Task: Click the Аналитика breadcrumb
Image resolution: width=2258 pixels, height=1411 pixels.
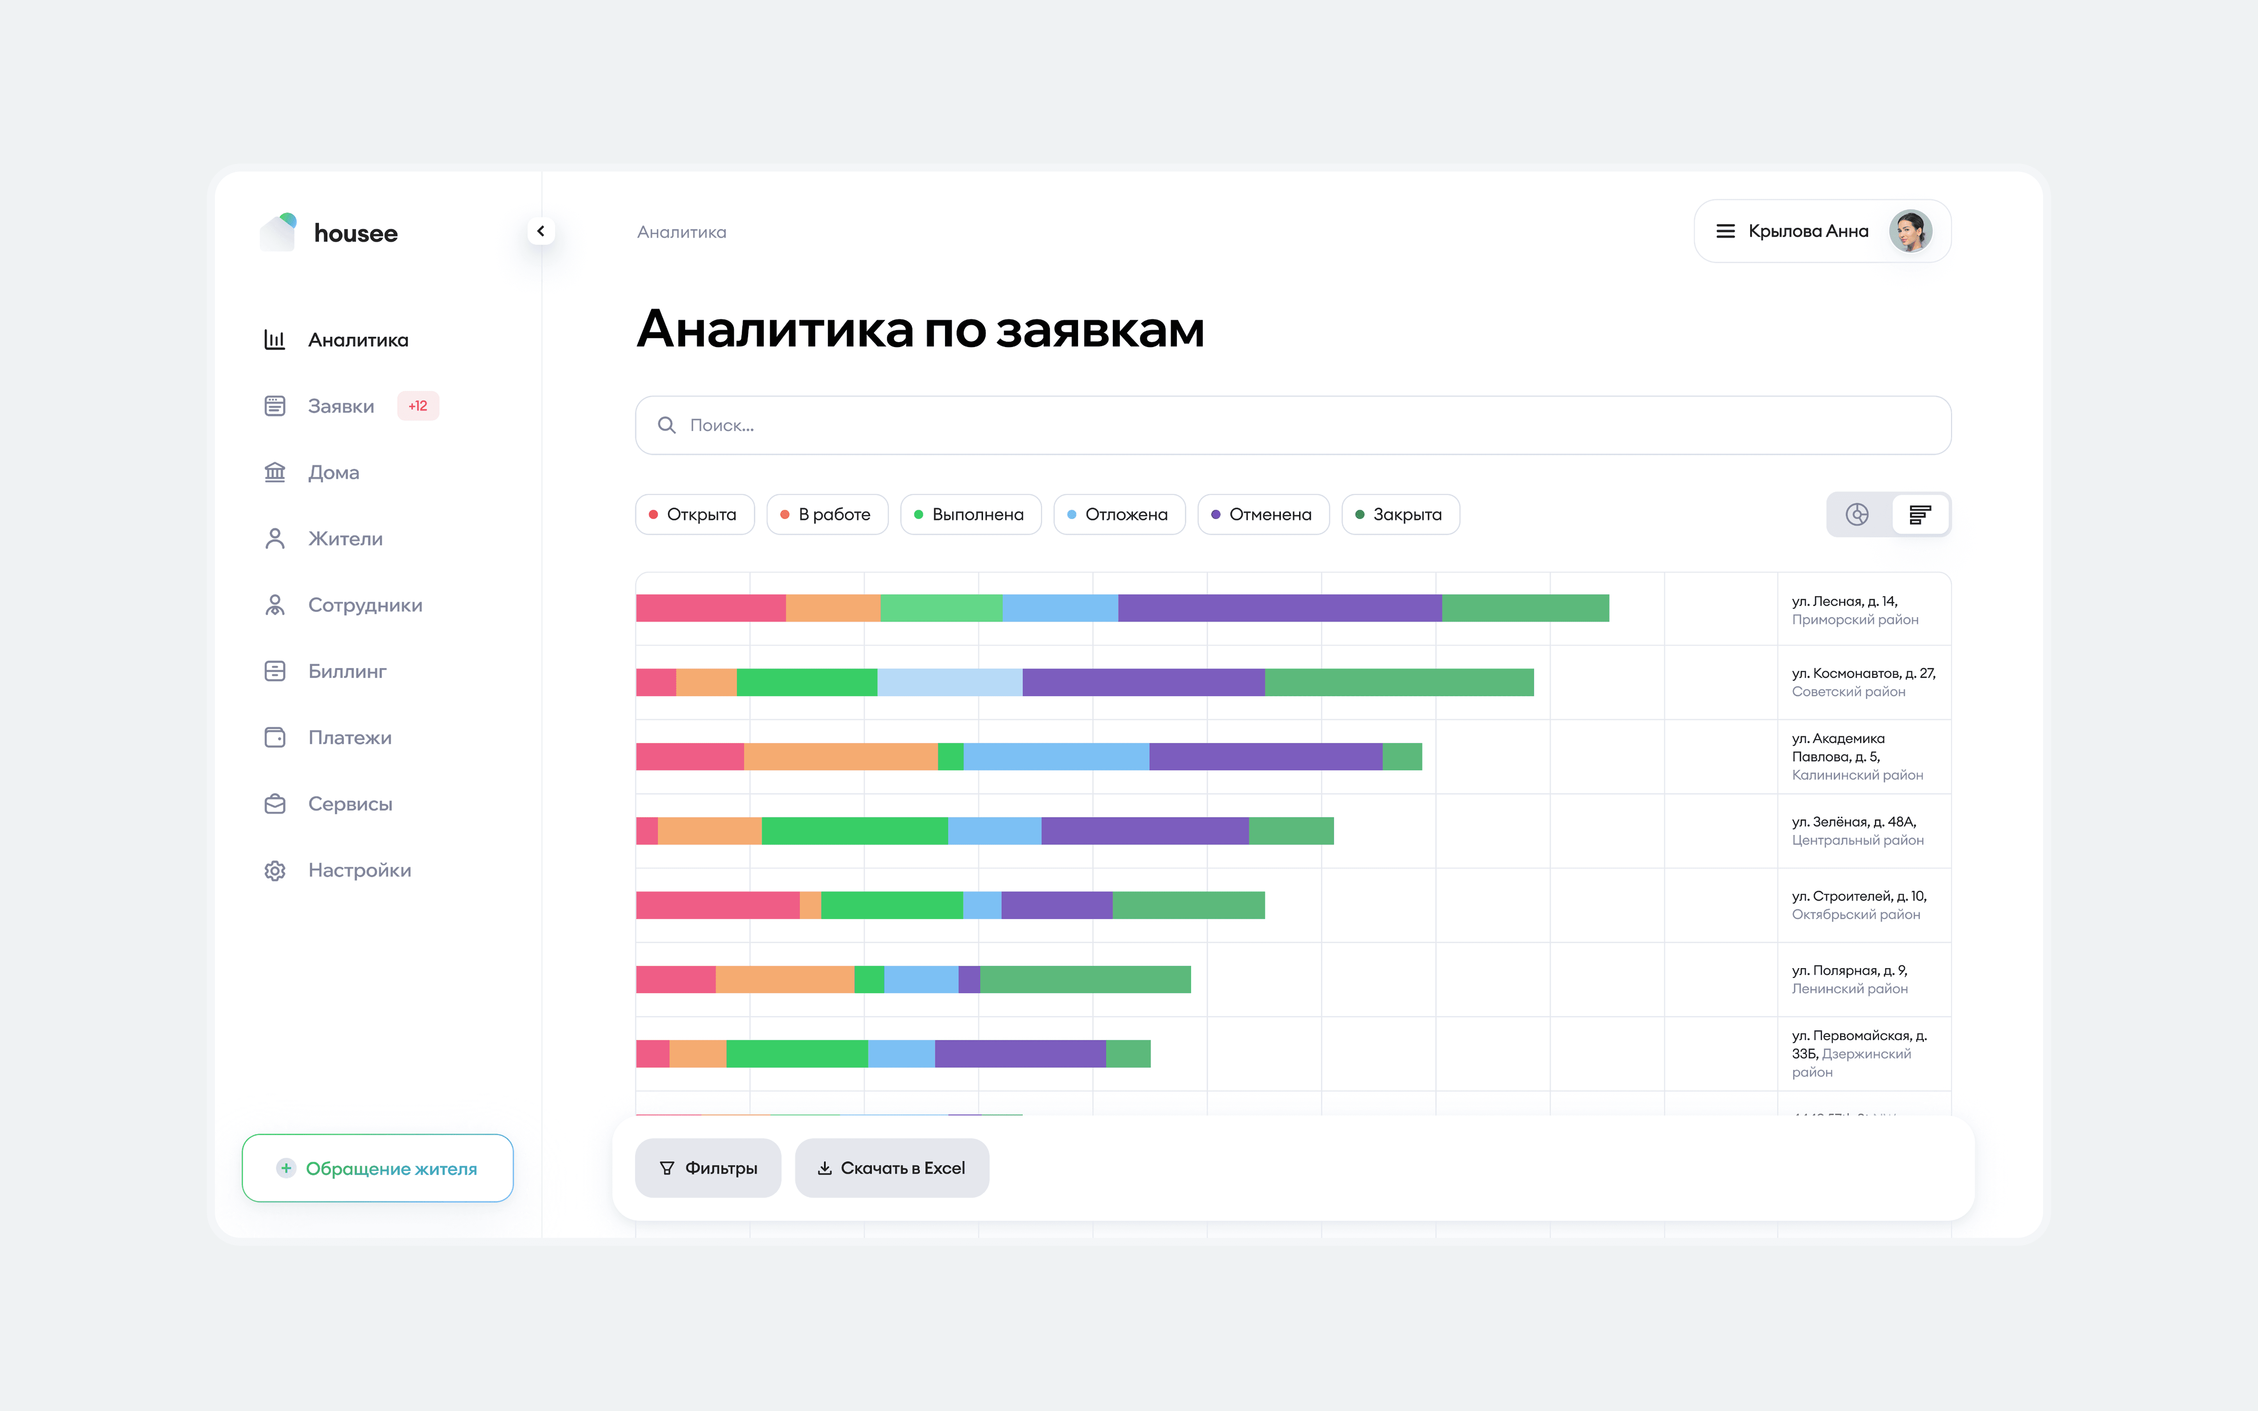Action: coord(681,231)
